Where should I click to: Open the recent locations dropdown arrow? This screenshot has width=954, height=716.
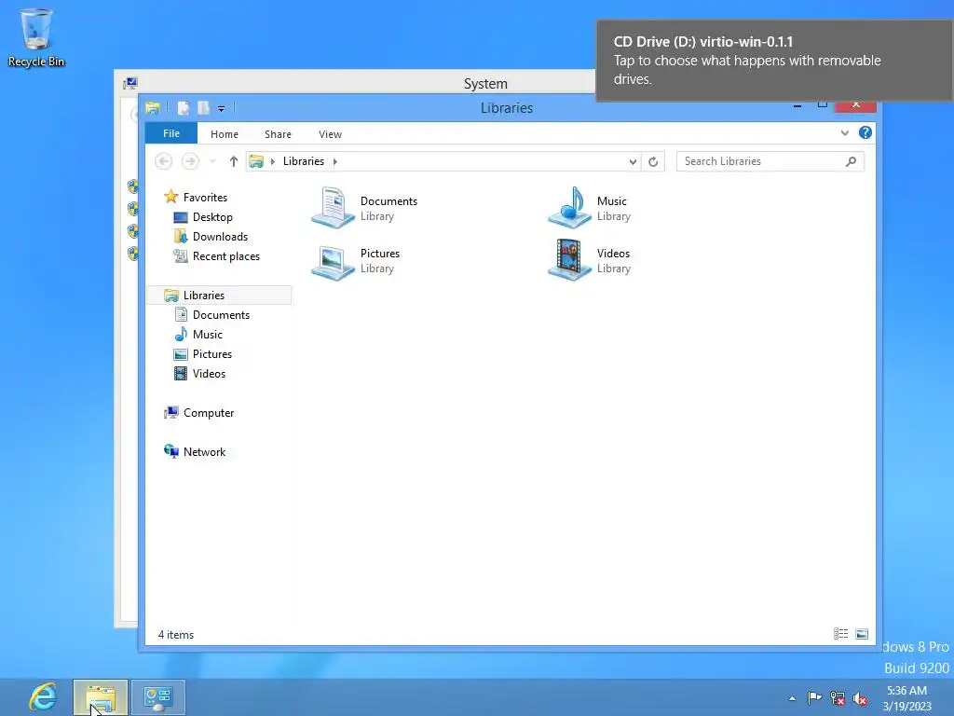212,161
